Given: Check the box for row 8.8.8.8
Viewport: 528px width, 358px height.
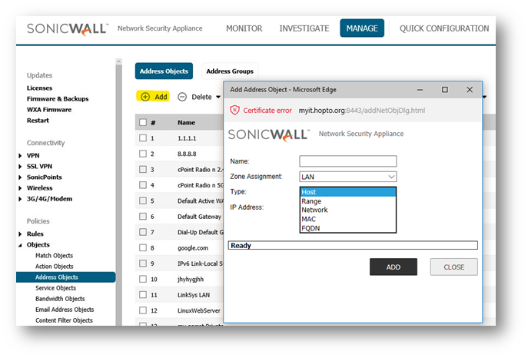Looking at the screenshot, I should coord(143,154).
